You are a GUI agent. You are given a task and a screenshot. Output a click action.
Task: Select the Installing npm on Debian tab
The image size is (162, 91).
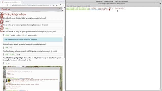coord(11,2)
